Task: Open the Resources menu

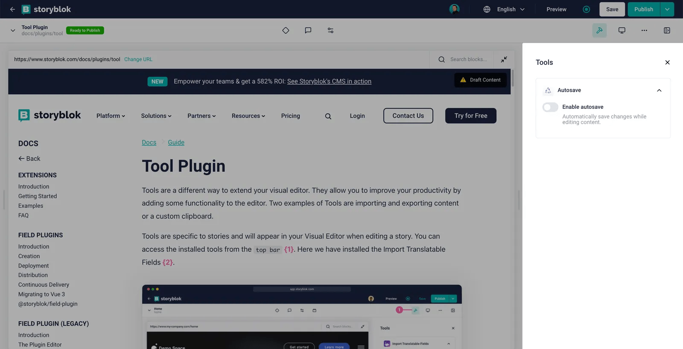Action: (248, 116)
